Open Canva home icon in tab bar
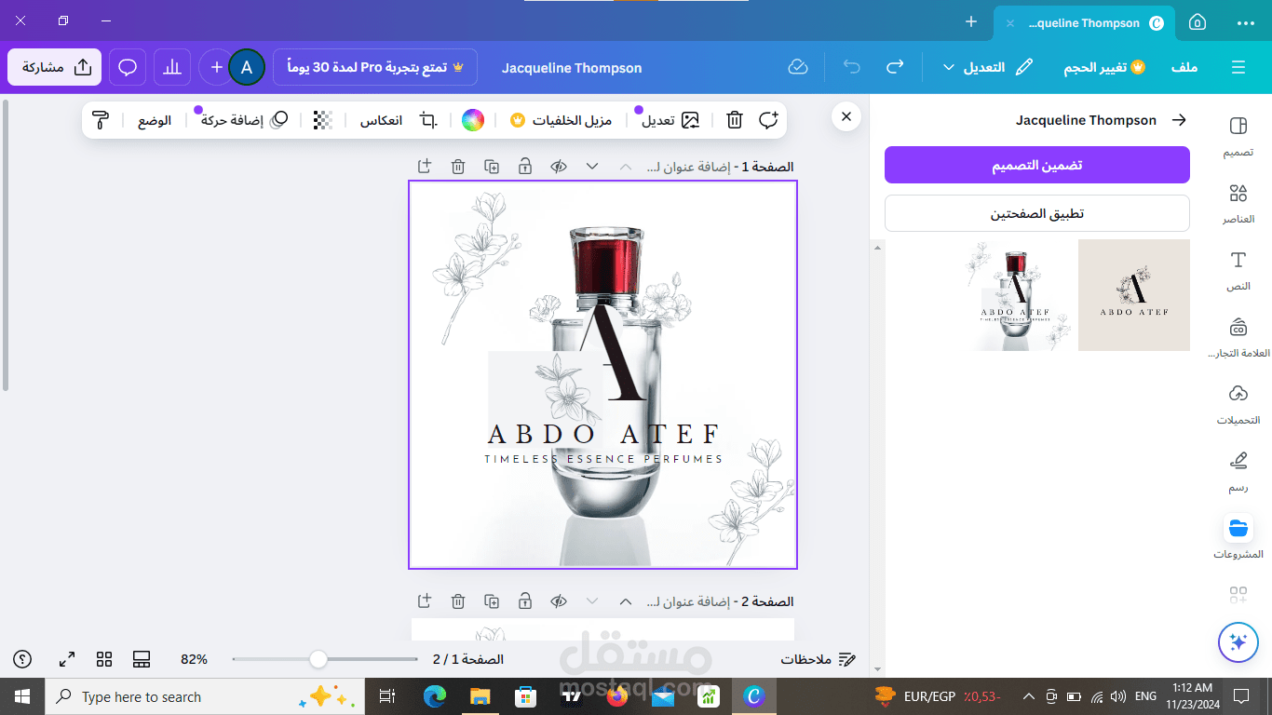 click(1198, 22)
